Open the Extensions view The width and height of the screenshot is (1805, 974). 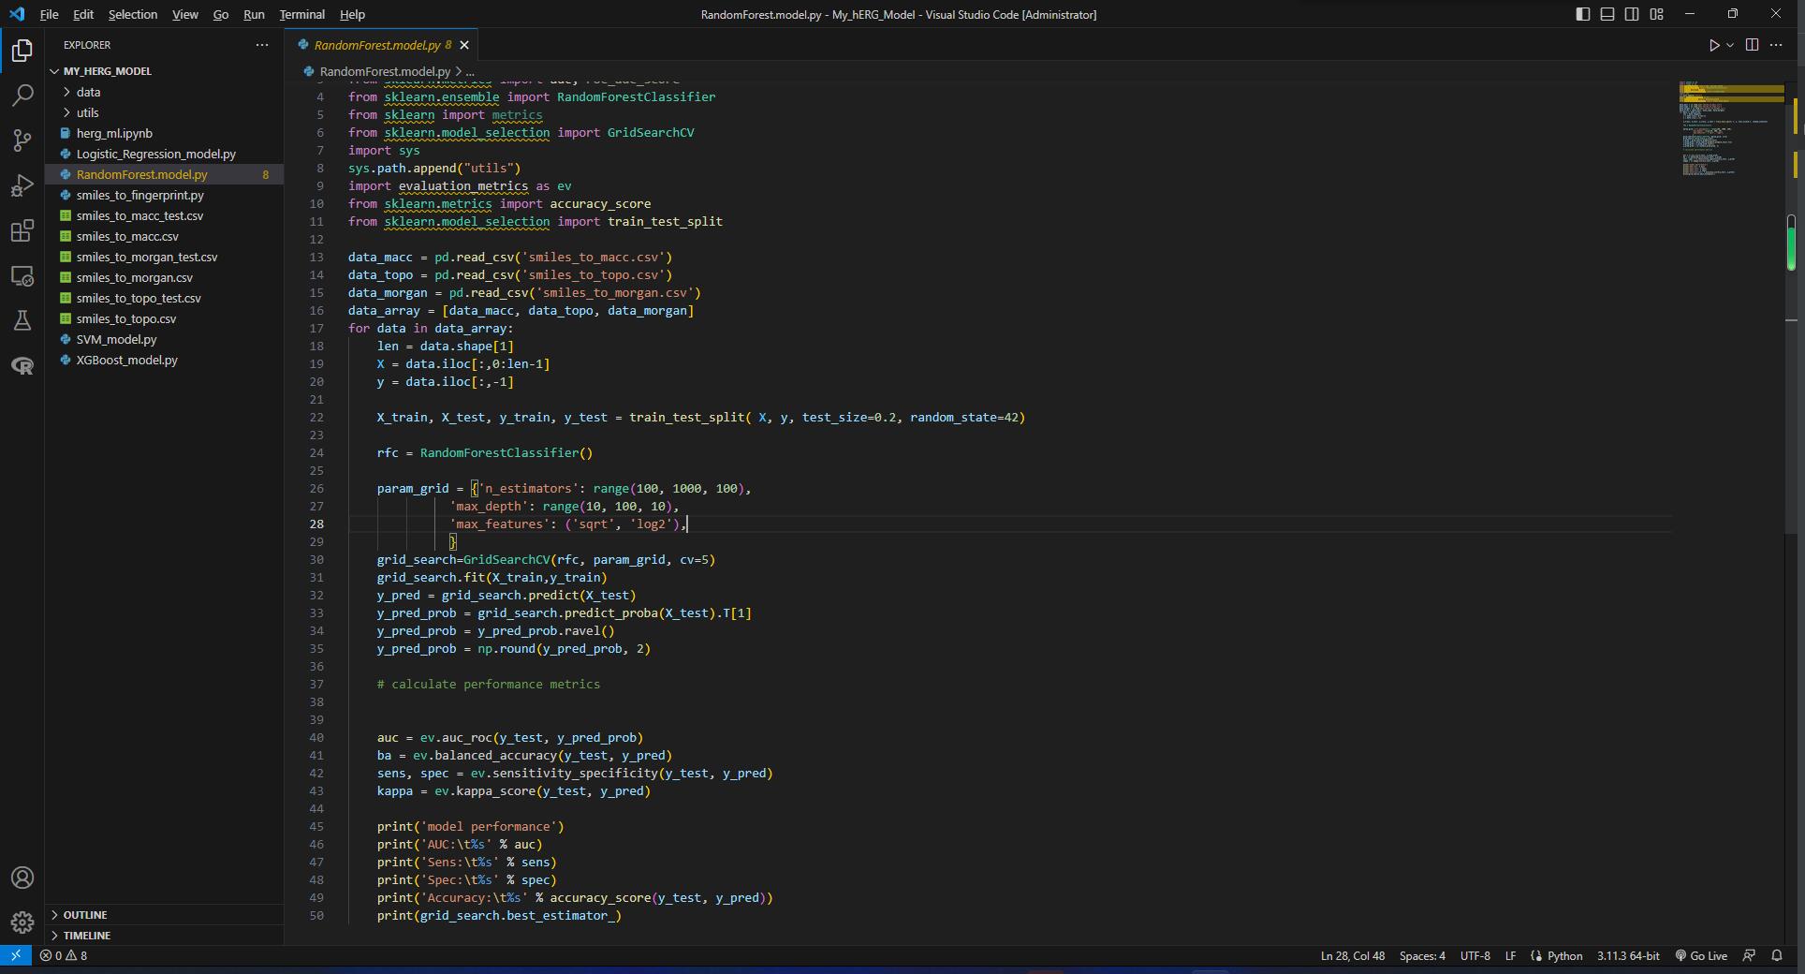click(22, 230)
